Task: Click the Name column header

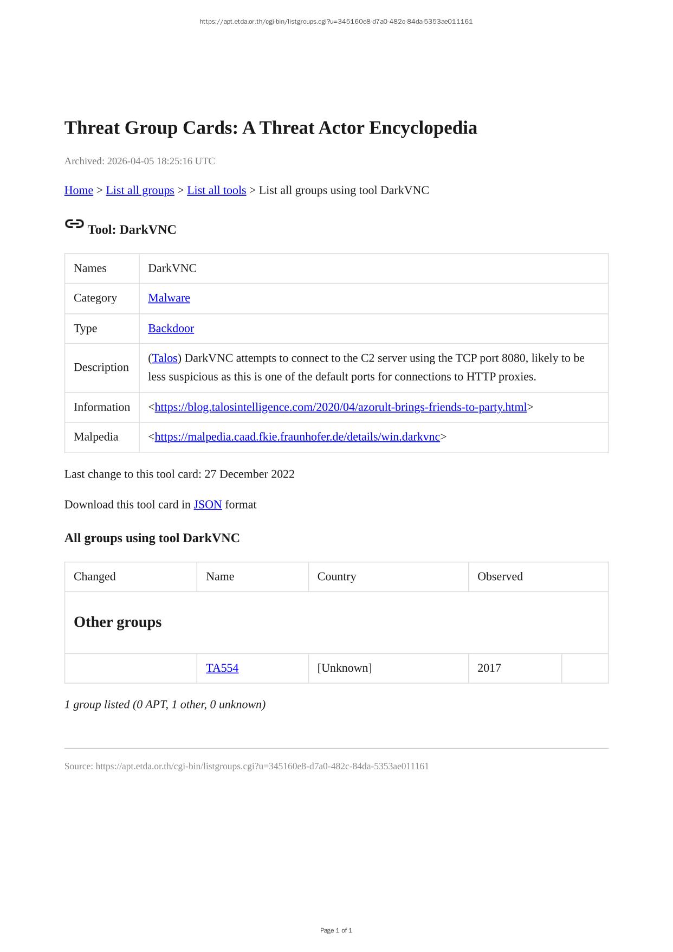Action: pyautogui.click(x=220, y=576)
